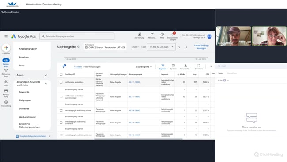
Task: Sort by the CTR column header
Action: (207, 74)
